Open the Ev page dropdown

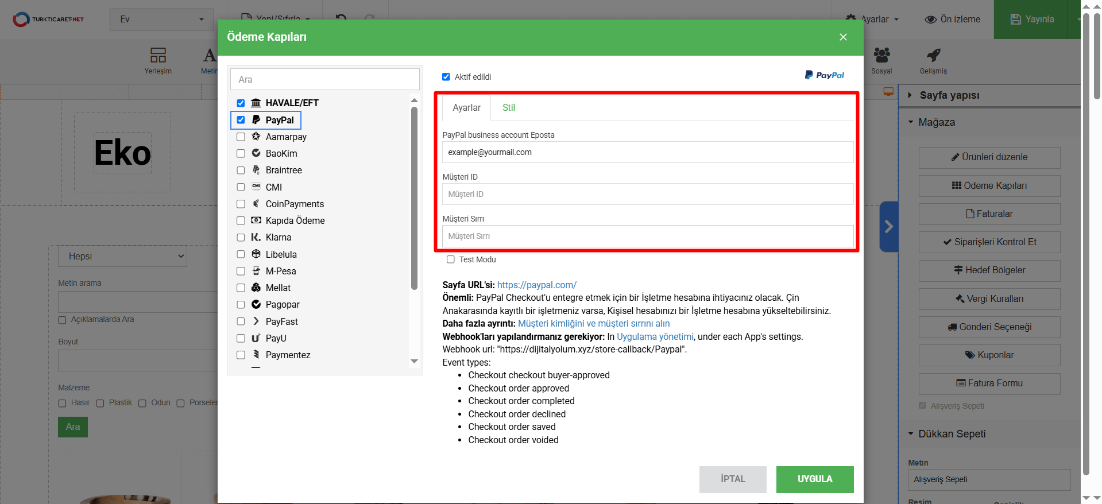[x=162, y=20]
